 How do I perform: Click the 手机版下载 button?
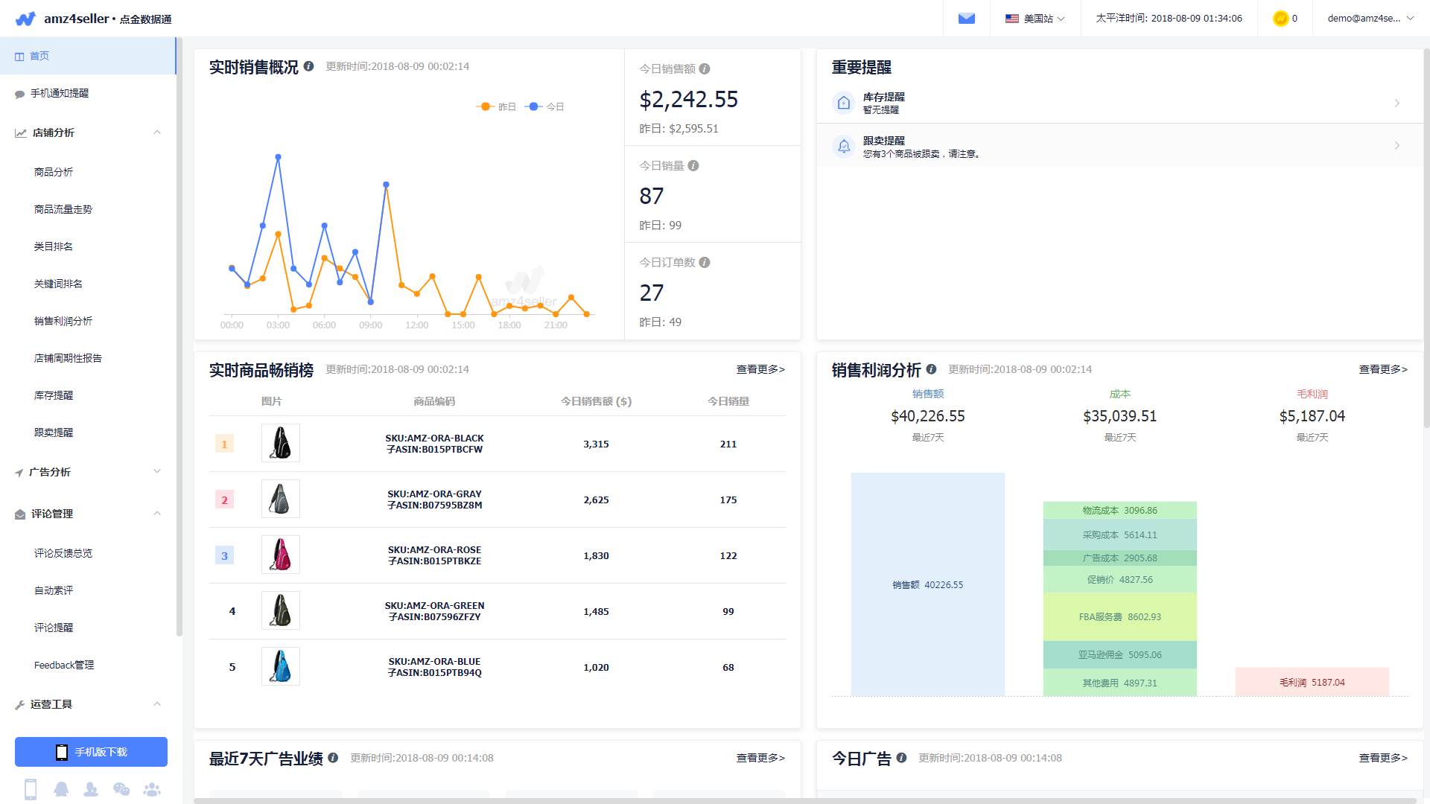(x=91, y=752)
